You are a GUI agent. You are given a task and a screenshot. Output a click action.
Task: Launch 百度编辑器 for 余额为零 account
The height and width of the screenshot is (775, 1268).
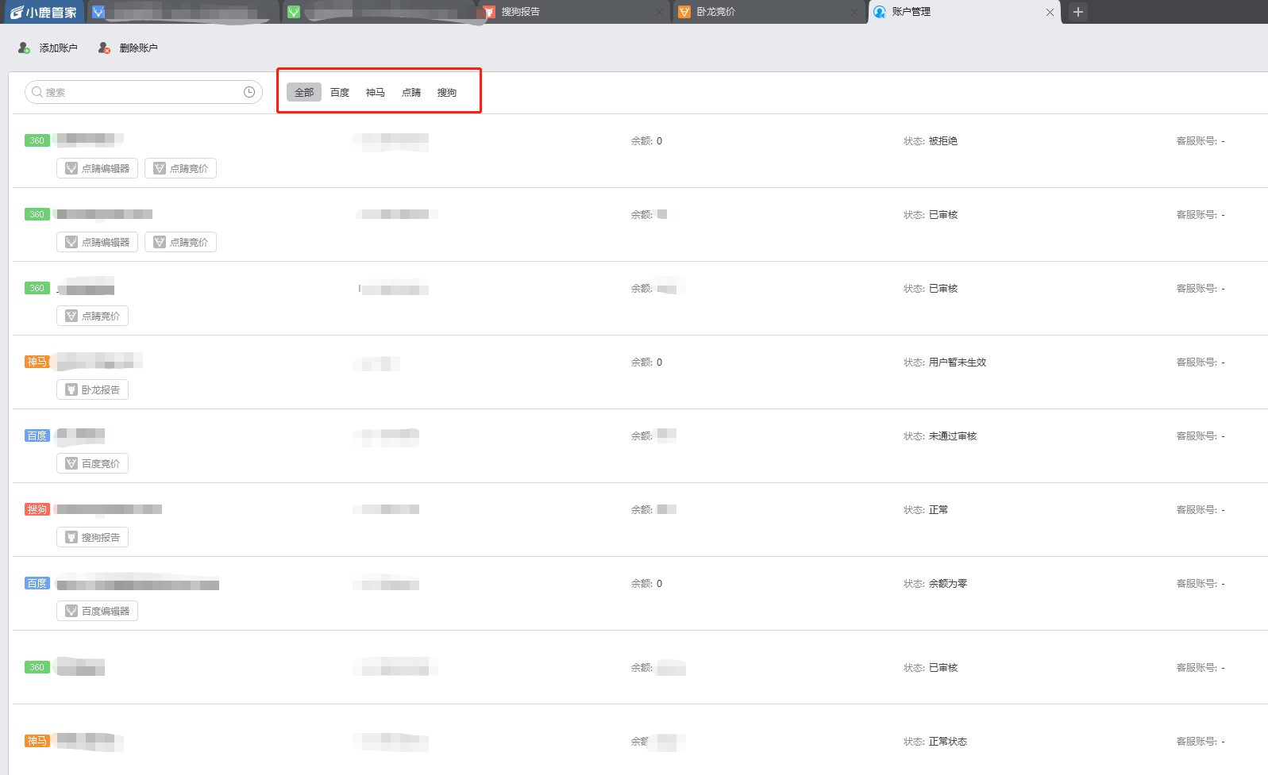click(97, 611)
